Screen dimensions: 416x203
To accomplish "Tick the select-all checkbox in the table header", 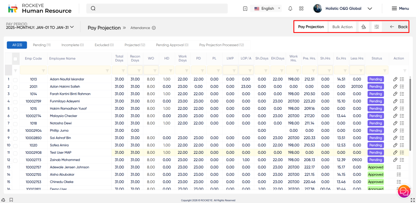I will tap(15, 59).
